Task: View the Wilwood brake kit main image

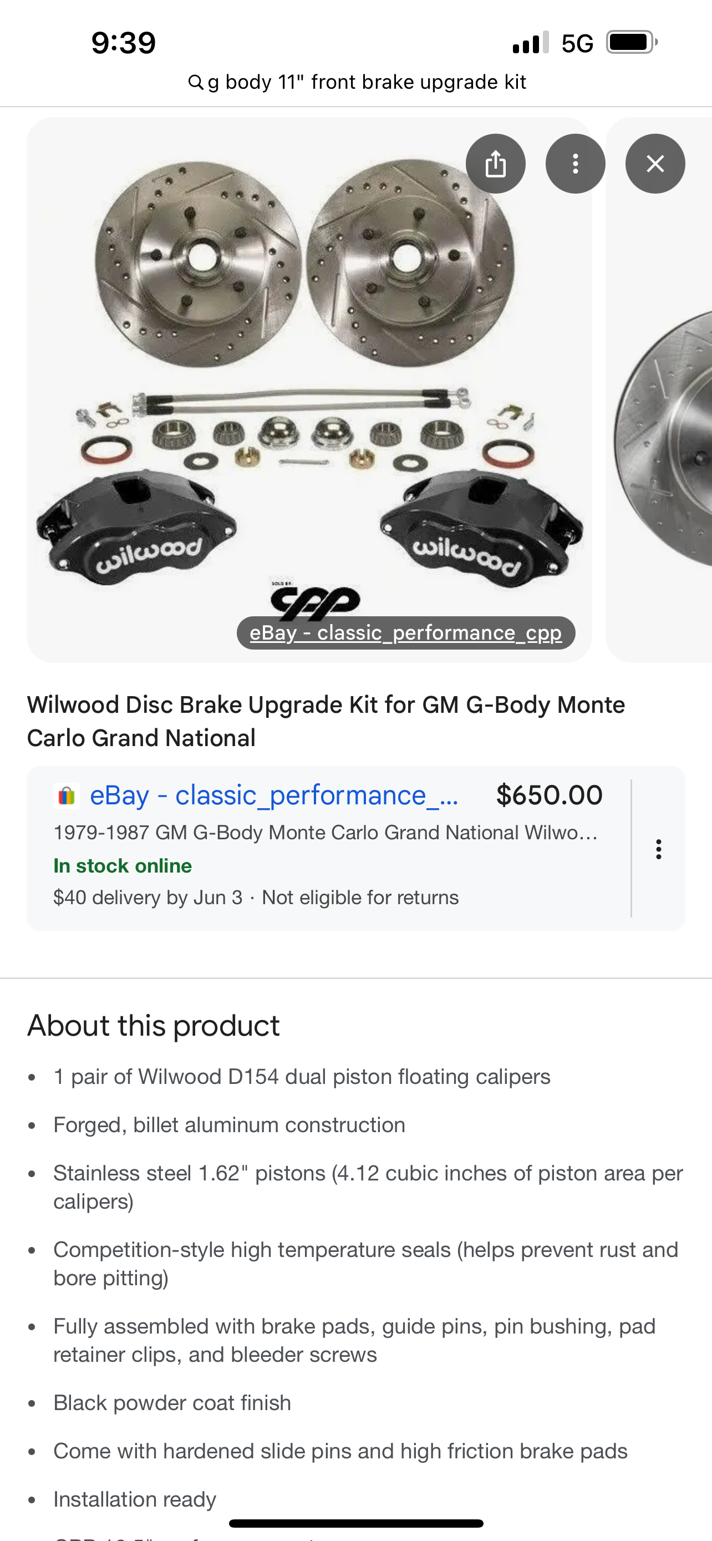Action: (x=309, y=389)
